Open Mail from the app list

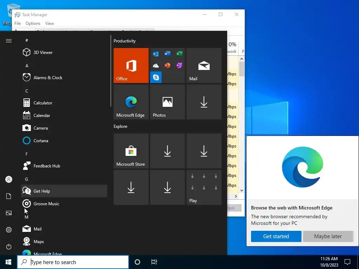click(64, 229)
